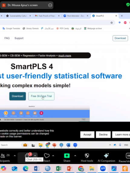130x173 pixels.
Task: Open Zoom in the shared screen taskbar
Action: pyautogui.click(x=75, y=145)
